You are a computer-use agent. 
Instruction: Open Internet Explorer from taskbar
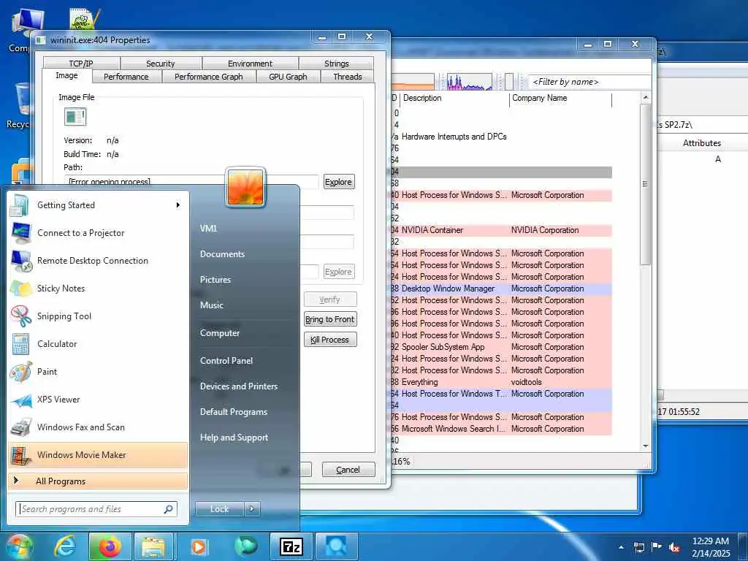(x=64, y=546)
